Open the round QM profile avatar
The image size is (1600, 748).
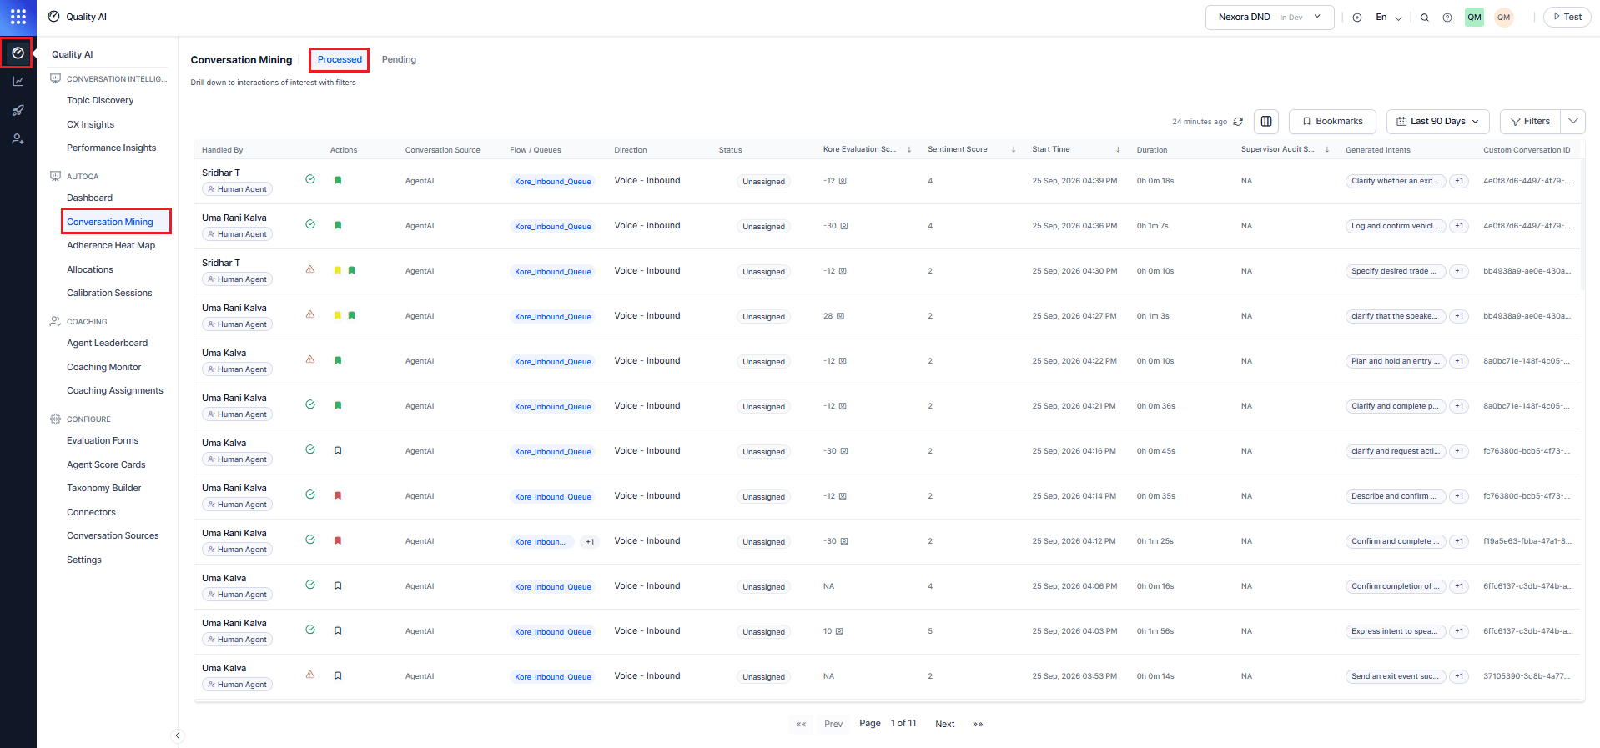(1504, 18)
